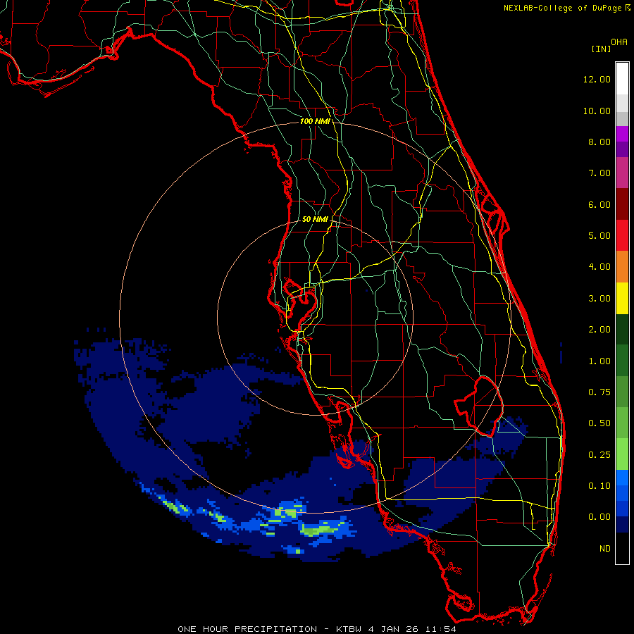Click the 4.00 scale value
Image resolution: width=634 pixels, height=634 pixels.
(x=599, y=267)
